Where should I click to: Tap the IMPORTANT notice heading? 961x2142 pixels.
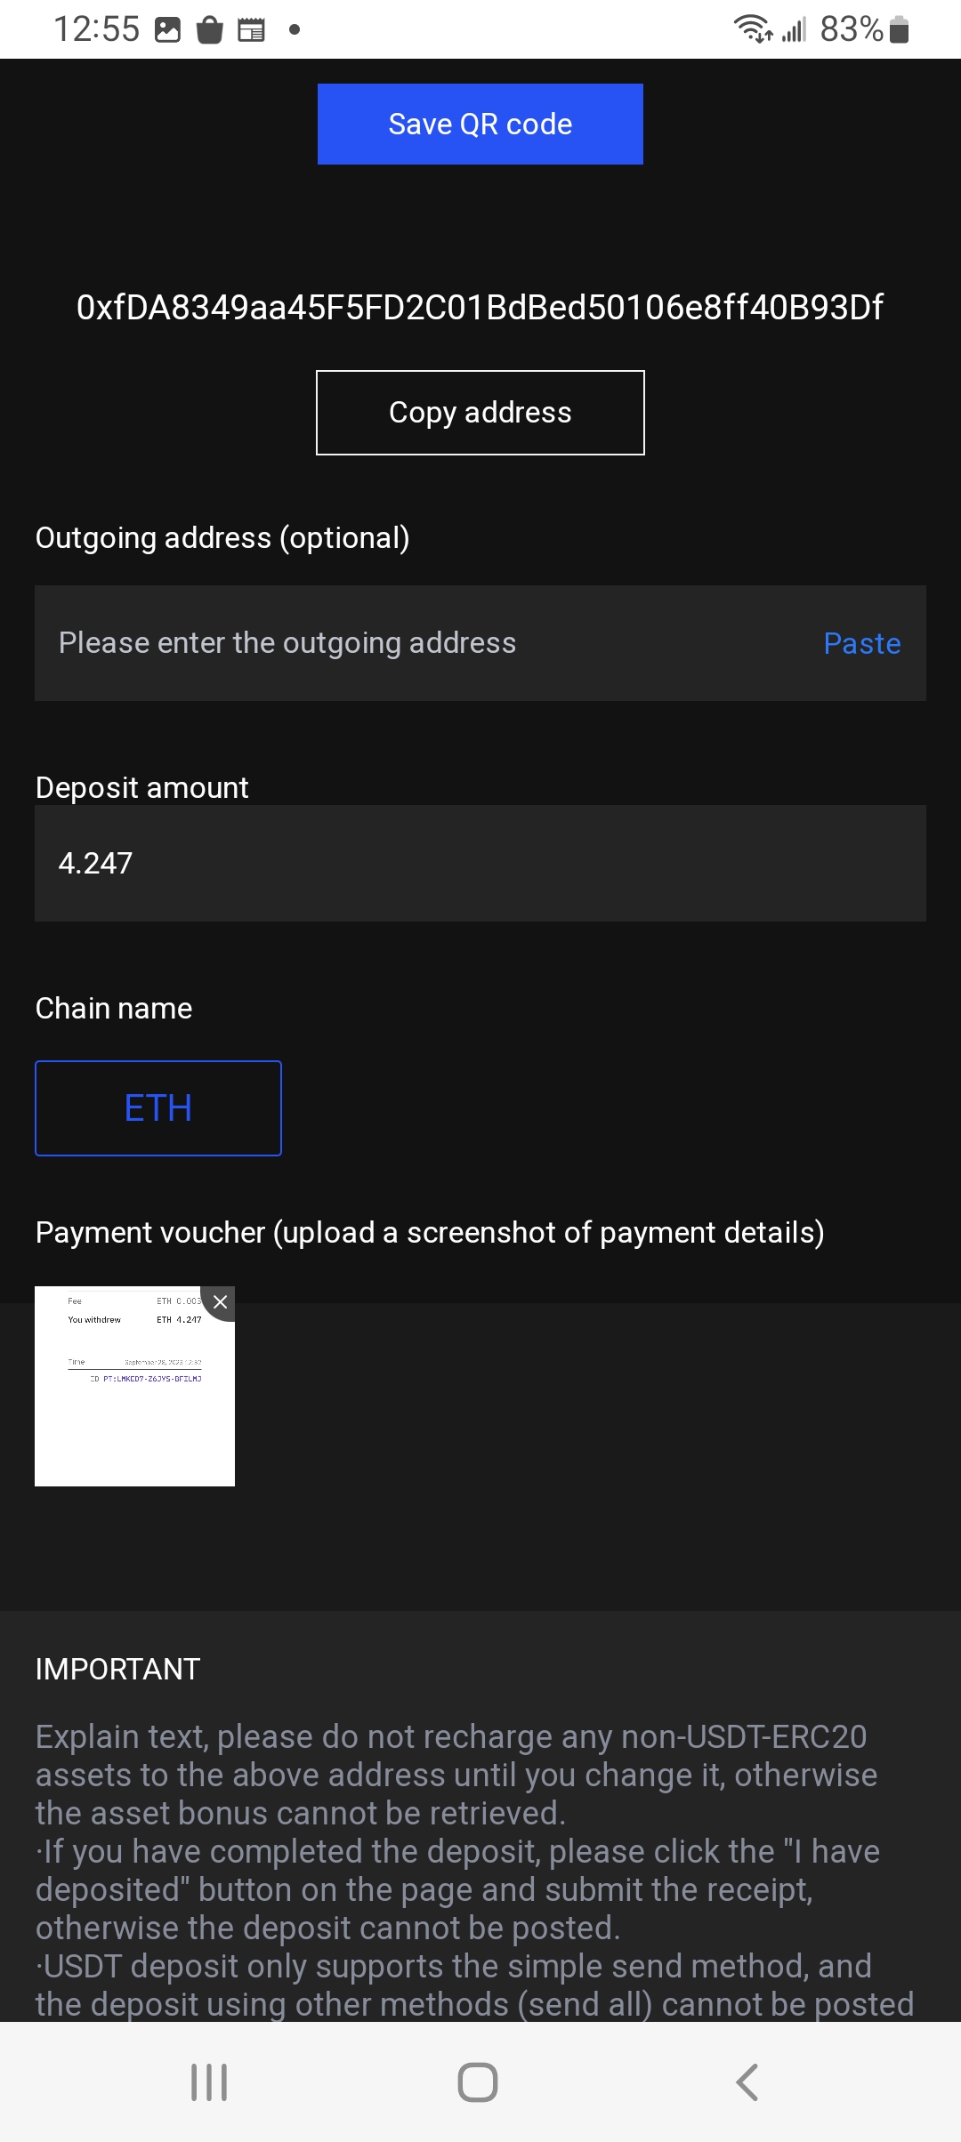[x=117, y=1669]
